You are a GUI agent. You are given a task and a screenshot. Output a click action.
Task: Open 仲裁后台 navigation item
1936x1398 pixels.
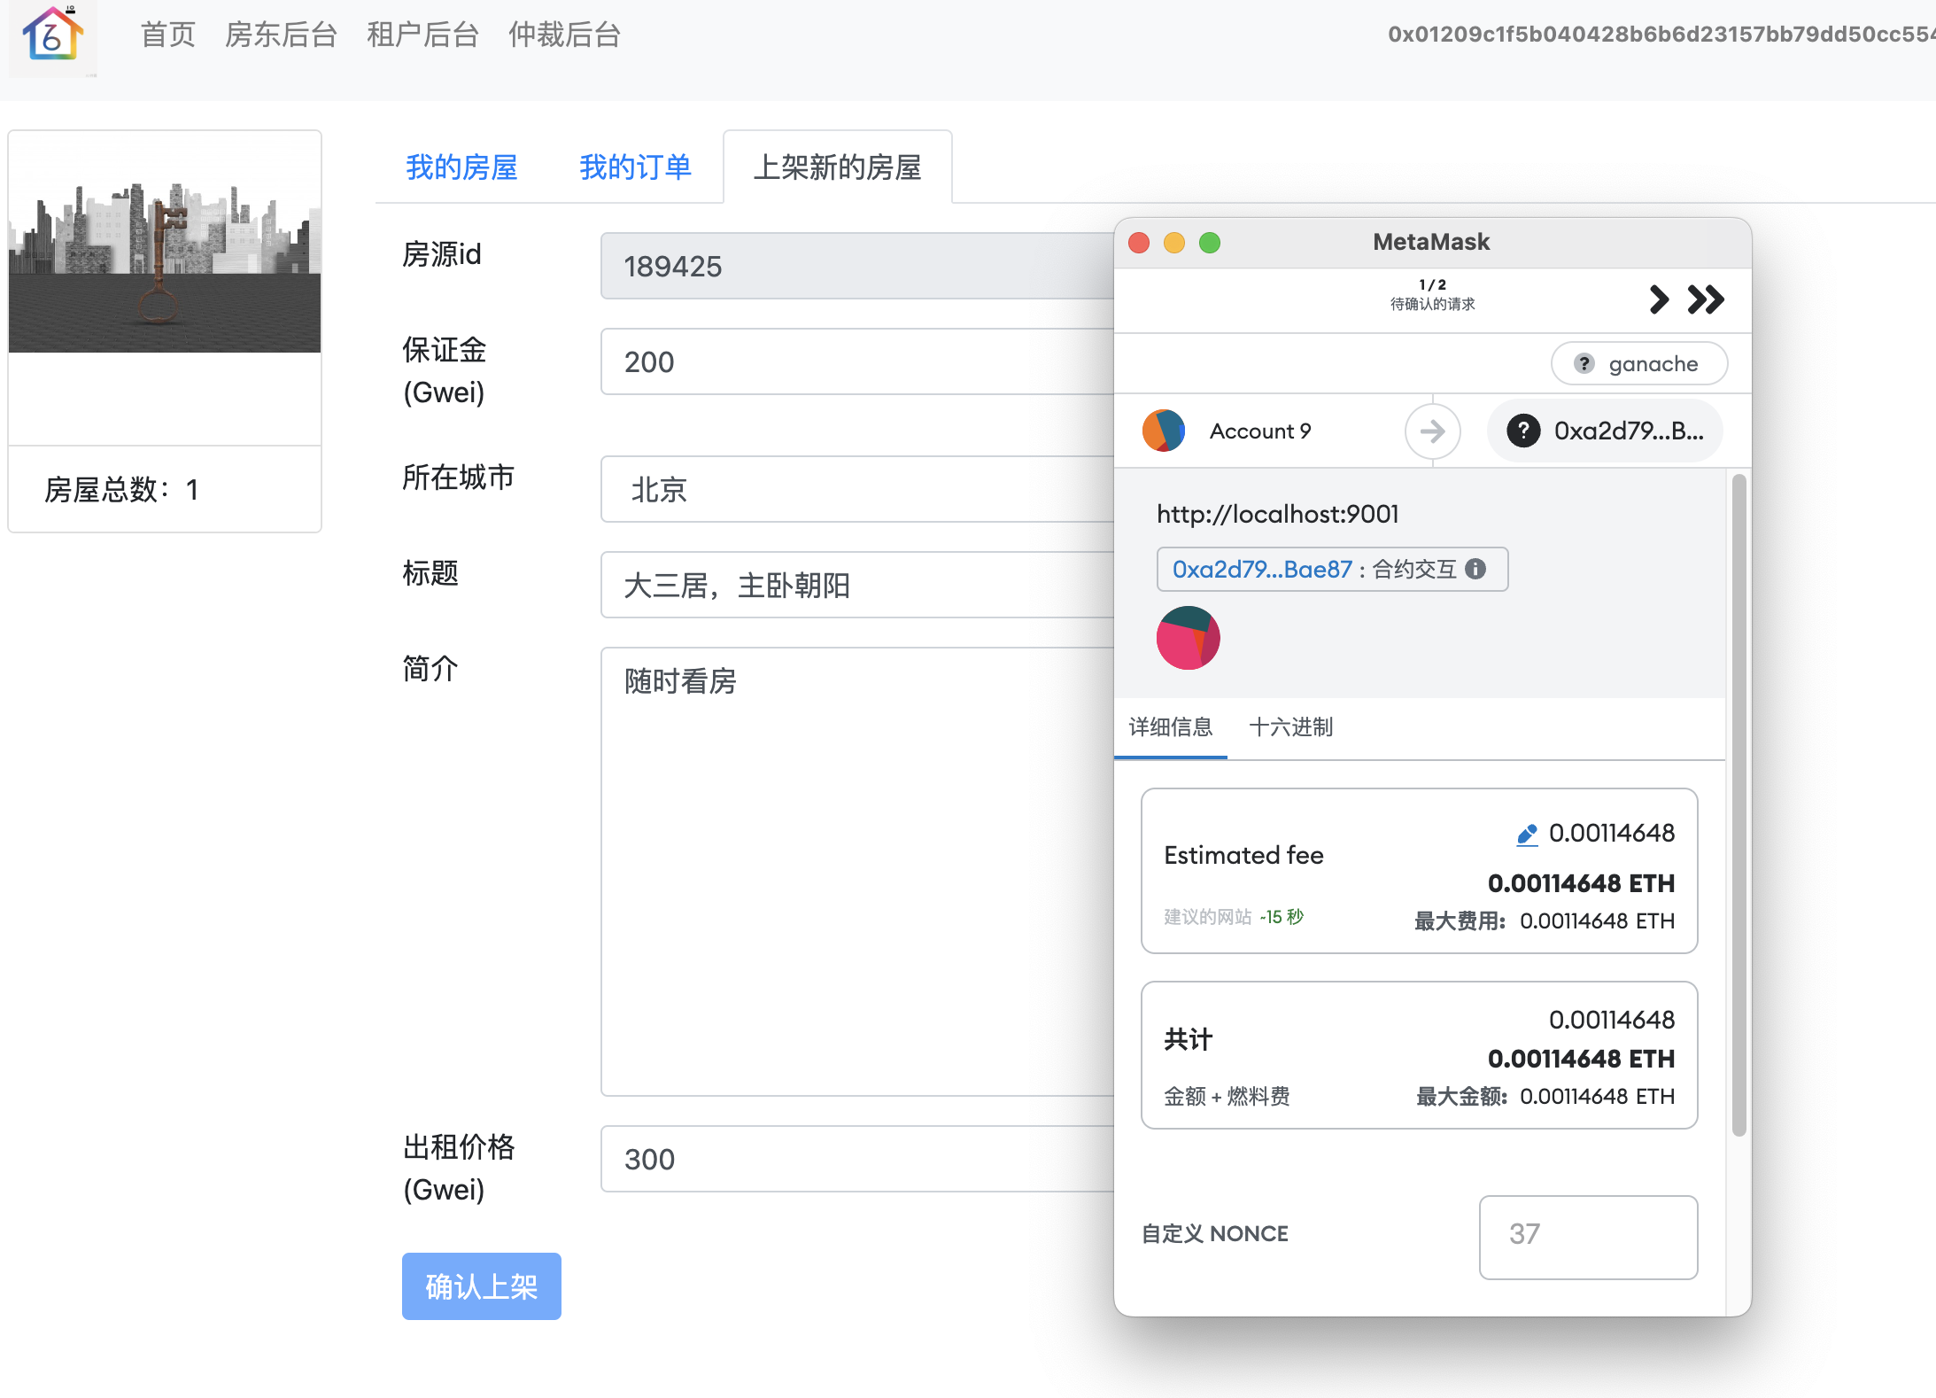(x=565, y=35)
